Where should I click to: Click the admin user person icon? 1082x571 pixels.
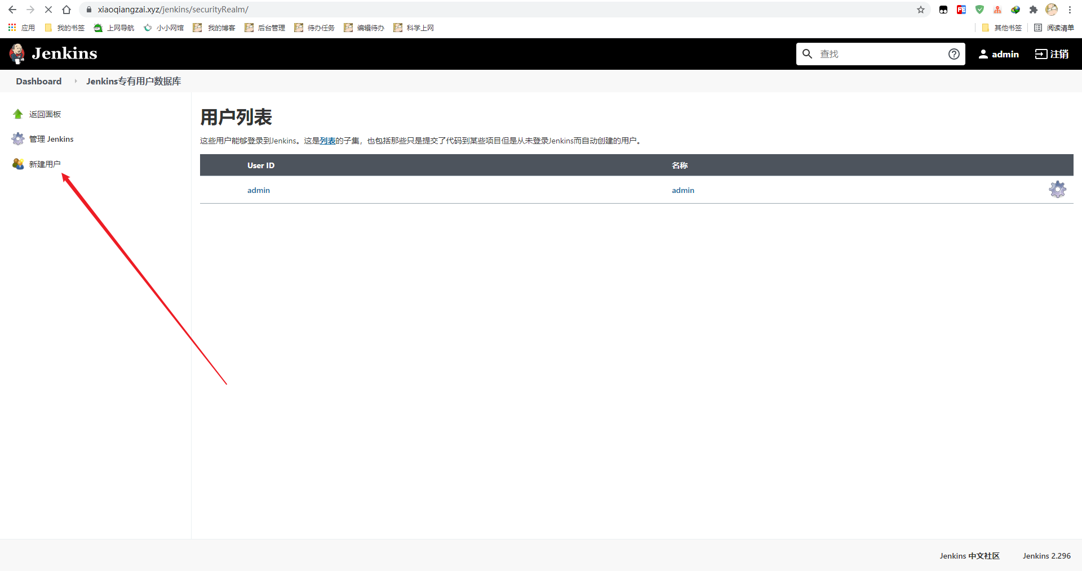tap(983, 54)
